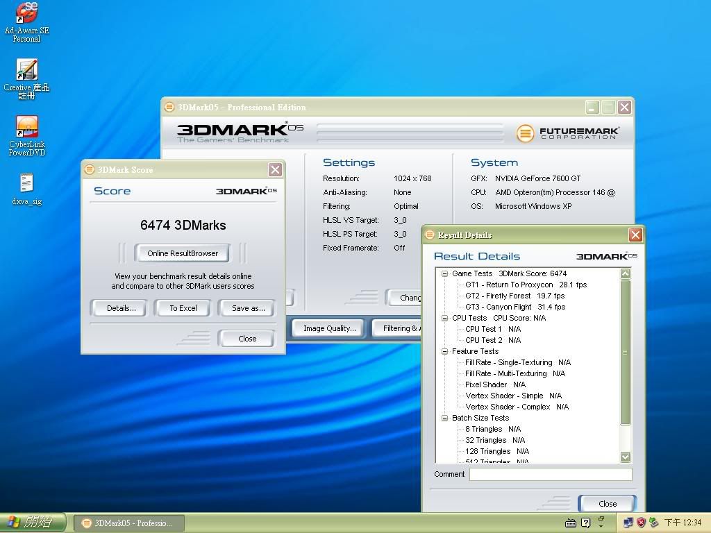Open the dxva_sig text file icon
711x533 pixels.
(x=26, y=184)
